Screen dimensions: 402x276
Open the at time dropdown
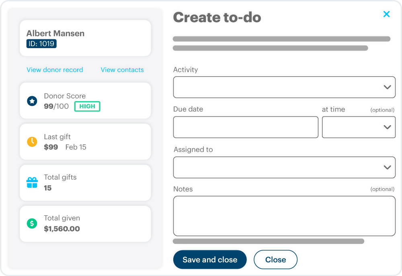359,127
